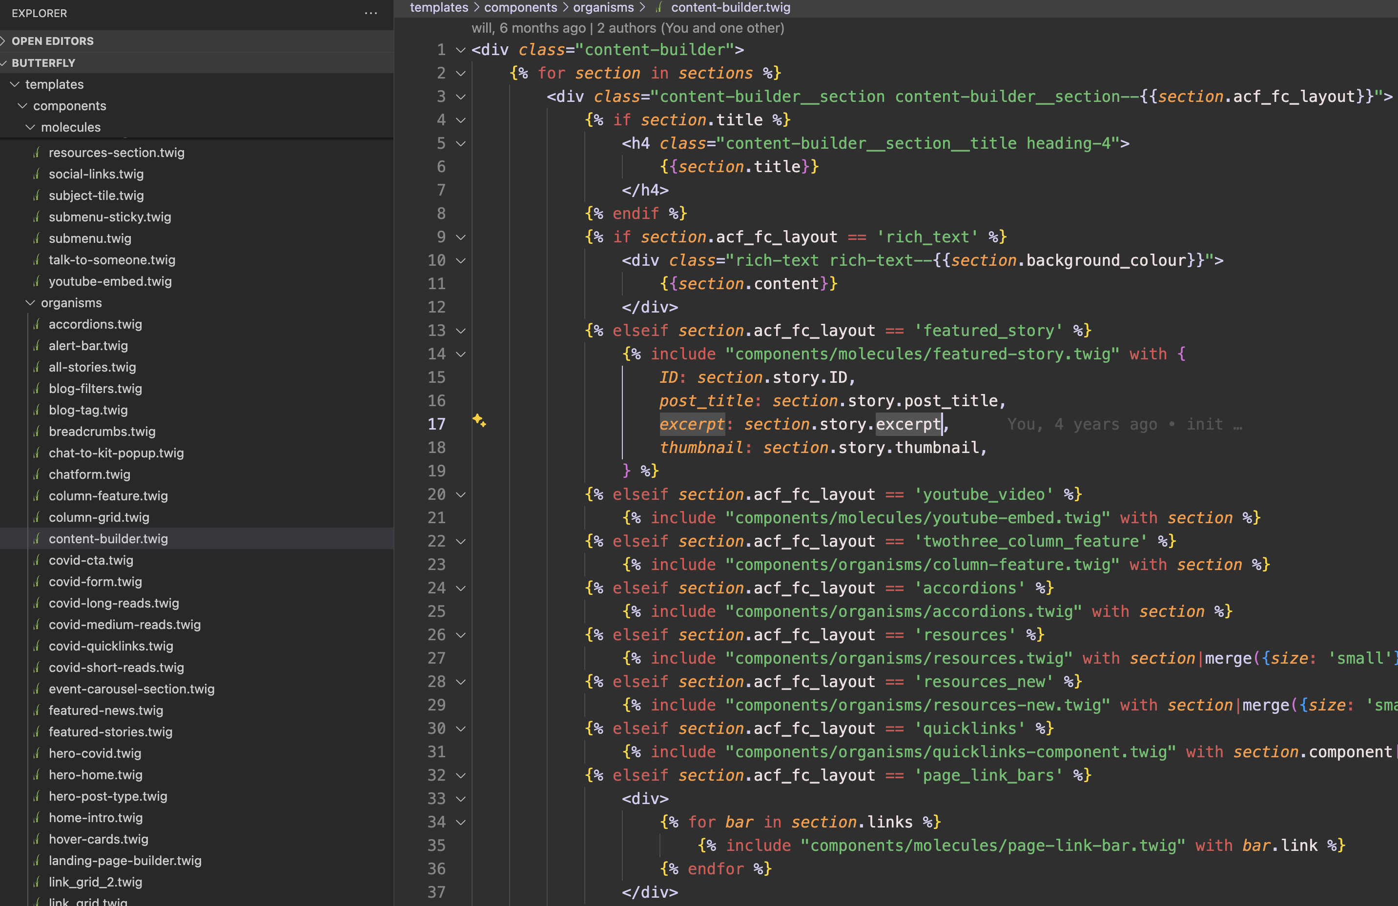Collapse the code fold at line 13
The height and width of the screenshot is (906, 1398).
[460, 330]
